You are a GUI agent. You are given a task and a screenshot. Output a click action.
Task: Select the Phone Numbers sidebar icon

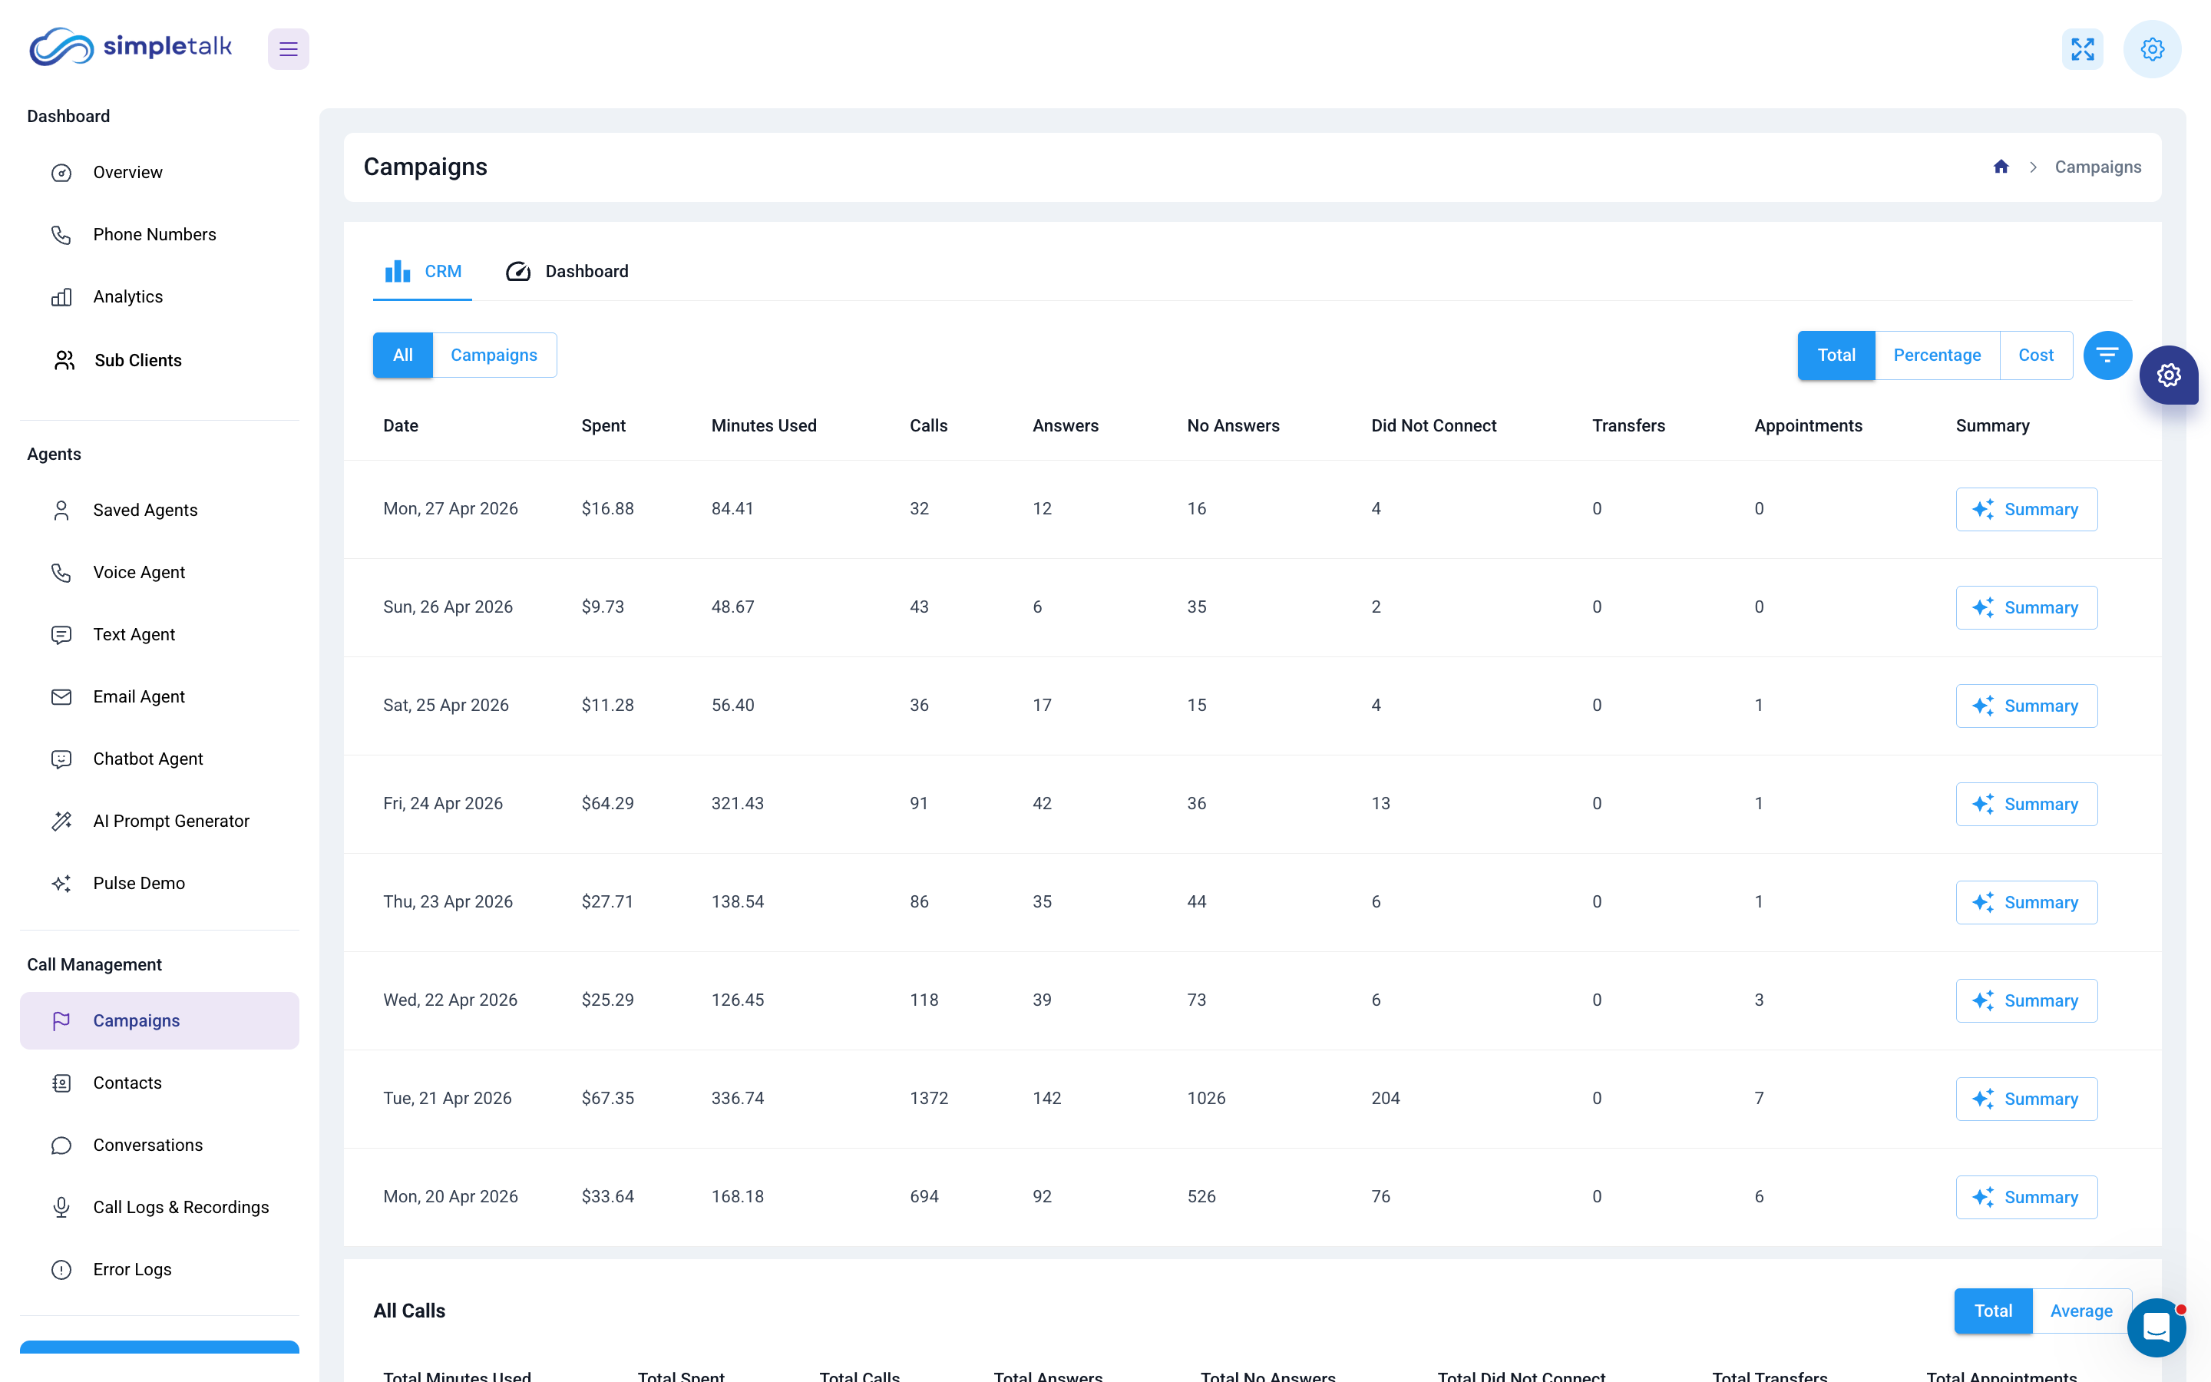point(61,235)
